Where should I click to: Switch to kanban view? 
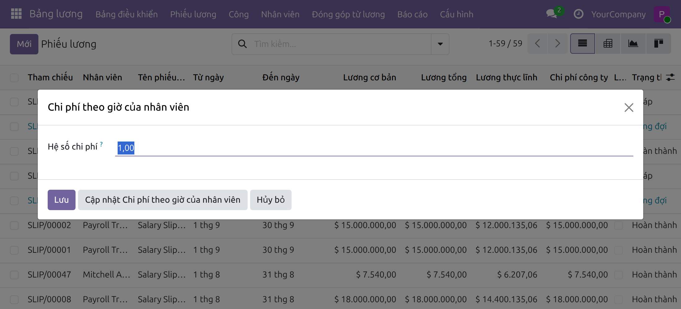coord(658,44)
